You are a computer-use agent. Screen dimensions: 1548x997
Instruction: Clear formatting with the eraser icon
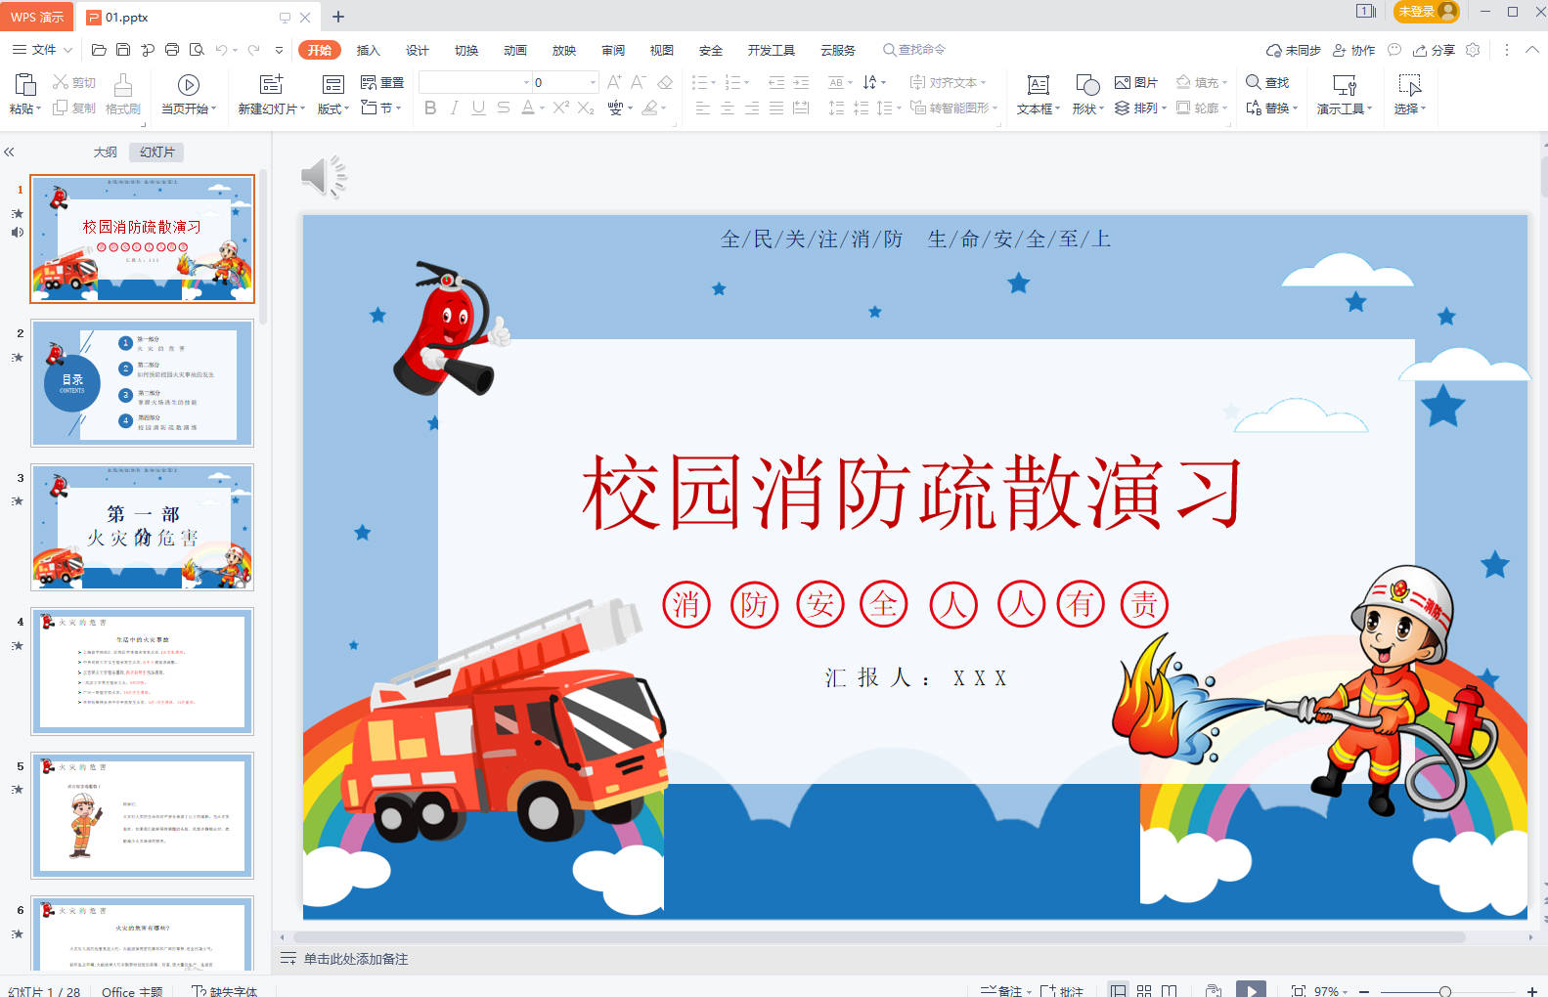tap(665, 82)
